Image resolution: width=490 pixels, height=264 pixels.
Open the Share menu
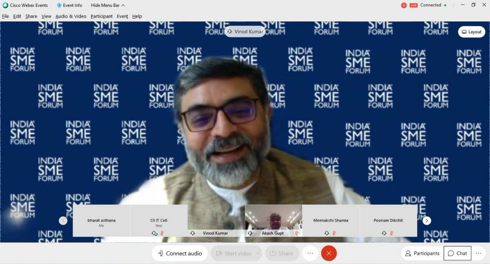coord(31,16)
